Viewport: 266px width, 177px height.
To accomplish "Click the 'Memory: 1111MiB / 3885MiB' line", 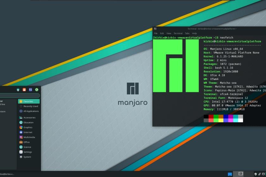I will [x=224, y=109].
